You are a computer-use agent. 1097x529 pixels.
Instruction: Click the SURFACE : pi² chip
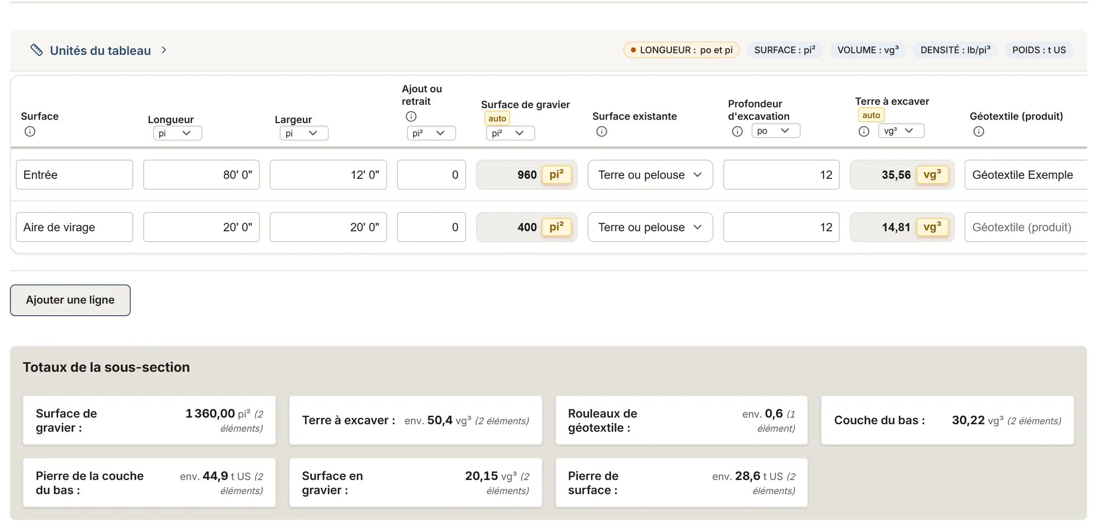click(785, 50)
